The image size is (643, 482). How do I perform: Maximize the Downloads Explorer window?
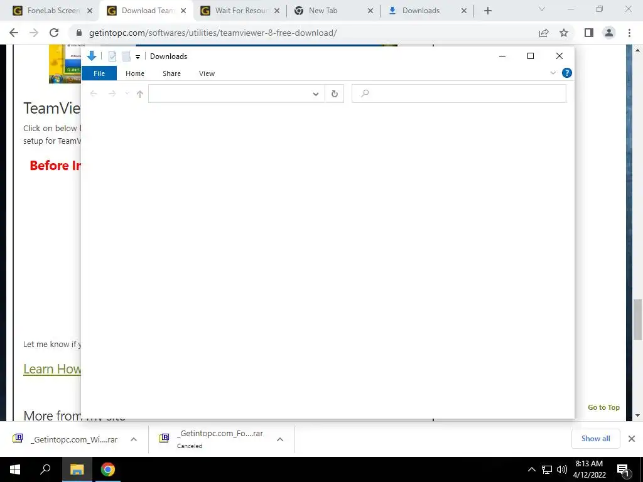531,56
